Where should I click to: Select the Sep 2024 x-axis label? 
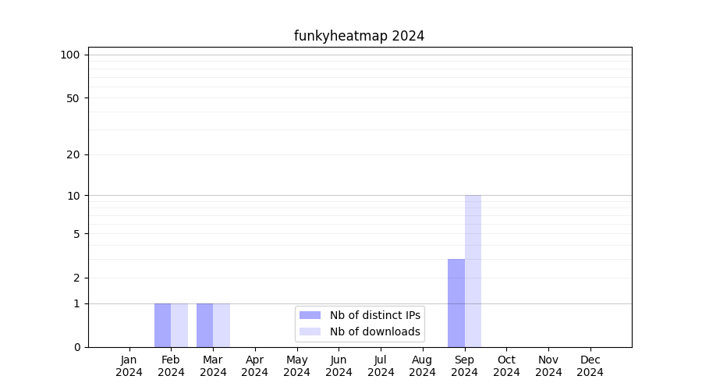[x=464, y=366]
